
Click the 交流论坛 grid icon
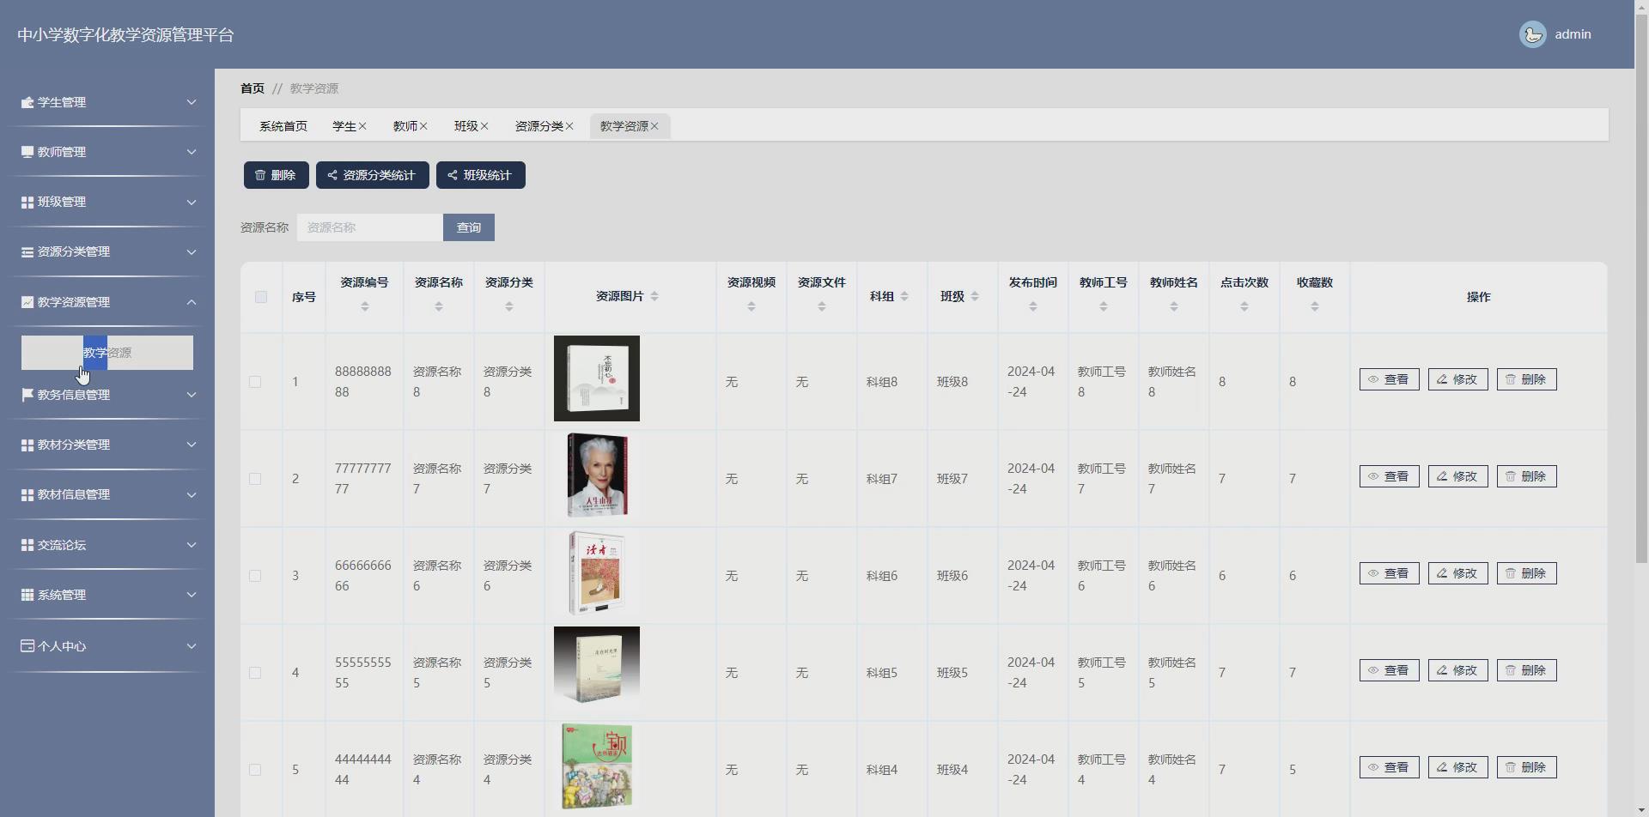click(x=27, y=545)
